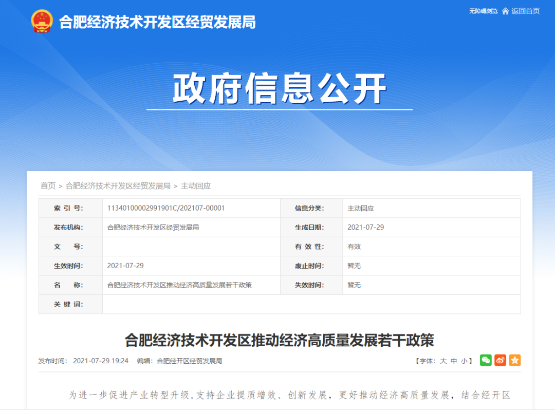Click the first paragraph starting 为进一步促进产业转型升级
This screenshot has height=412, width=555.
(289, 395)
